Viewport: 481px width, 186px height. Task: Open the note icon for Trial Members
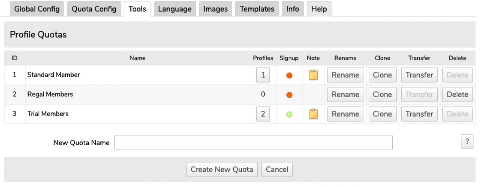pos(313,114)
